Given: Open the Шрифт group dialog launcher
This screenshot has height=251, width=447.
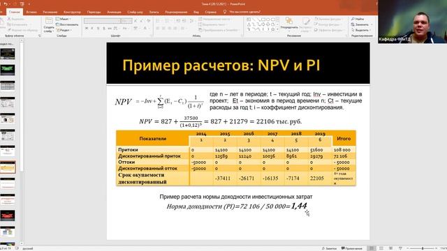Looking at the screenshot, I should click(151, 36).
